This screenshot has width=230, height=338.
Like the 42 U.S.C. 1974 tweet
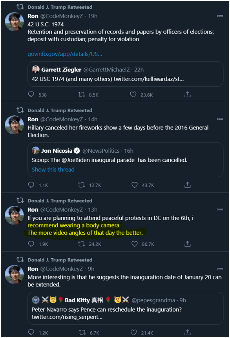(x=133, y=95)
